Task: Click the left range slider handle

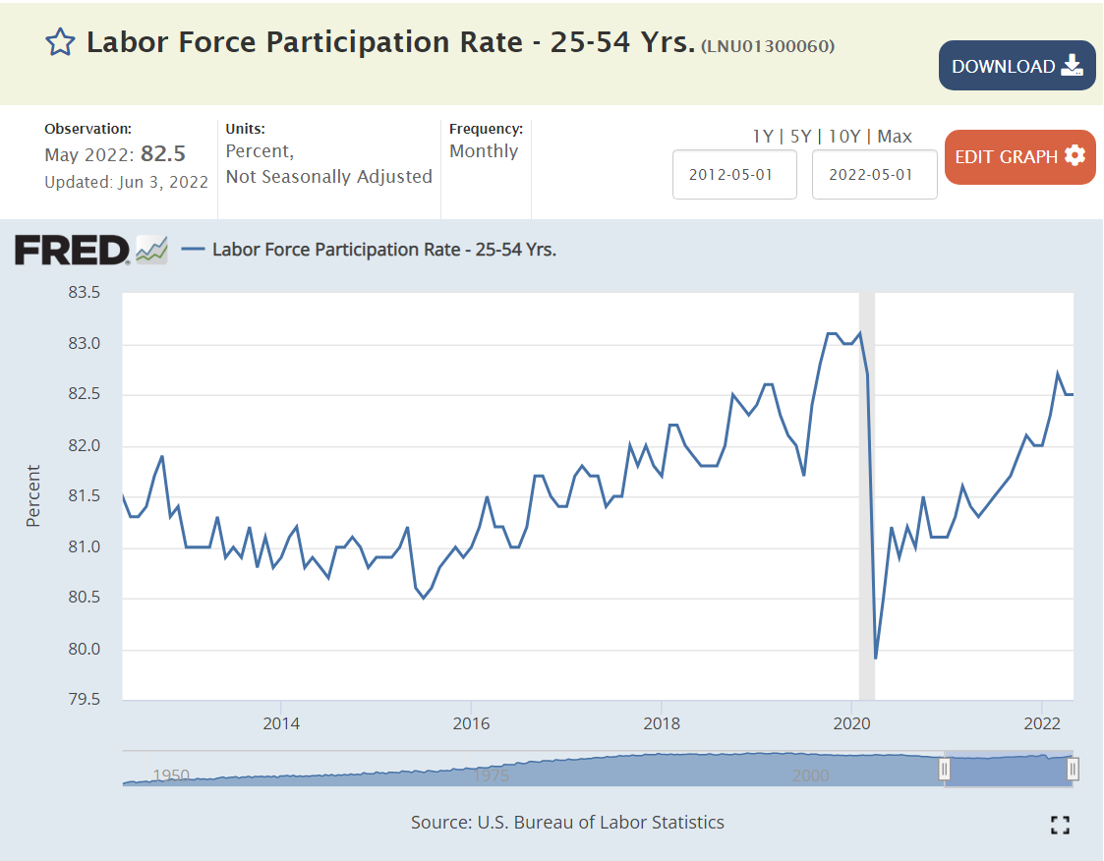Action: tap(945, 769)
